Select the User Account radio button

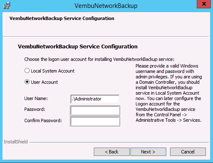coord(27,82)
